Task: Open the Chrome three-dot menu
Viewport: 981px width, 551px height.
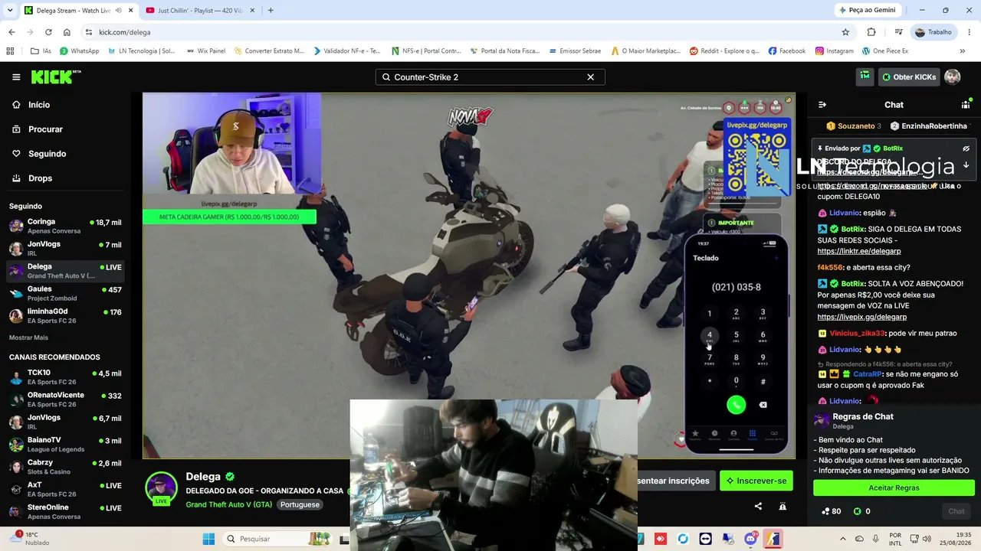Action: point(970,32)
